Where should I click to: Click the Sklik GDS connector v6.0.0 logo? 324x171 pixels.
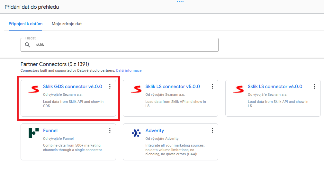point(34,89)
